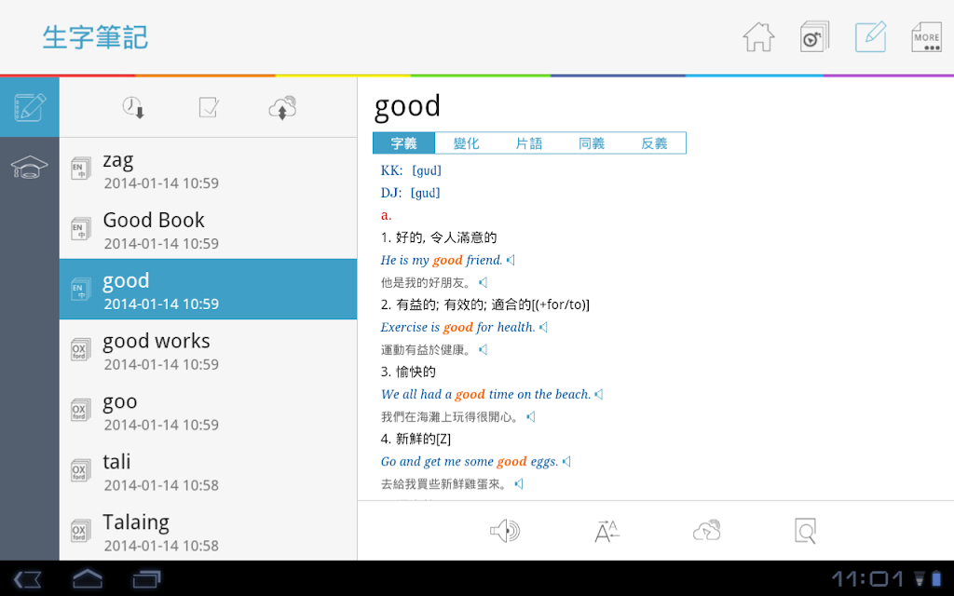The height and width of the screenshot is (596, 954).
Task: Select the 'Good Book' entry
Action: pyautogui.click(x=208, y=229)
